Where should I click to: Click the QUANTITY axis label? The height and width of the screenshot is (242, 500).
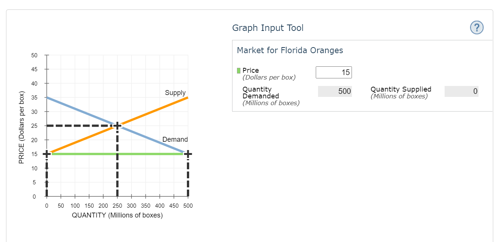click(116, 215)
